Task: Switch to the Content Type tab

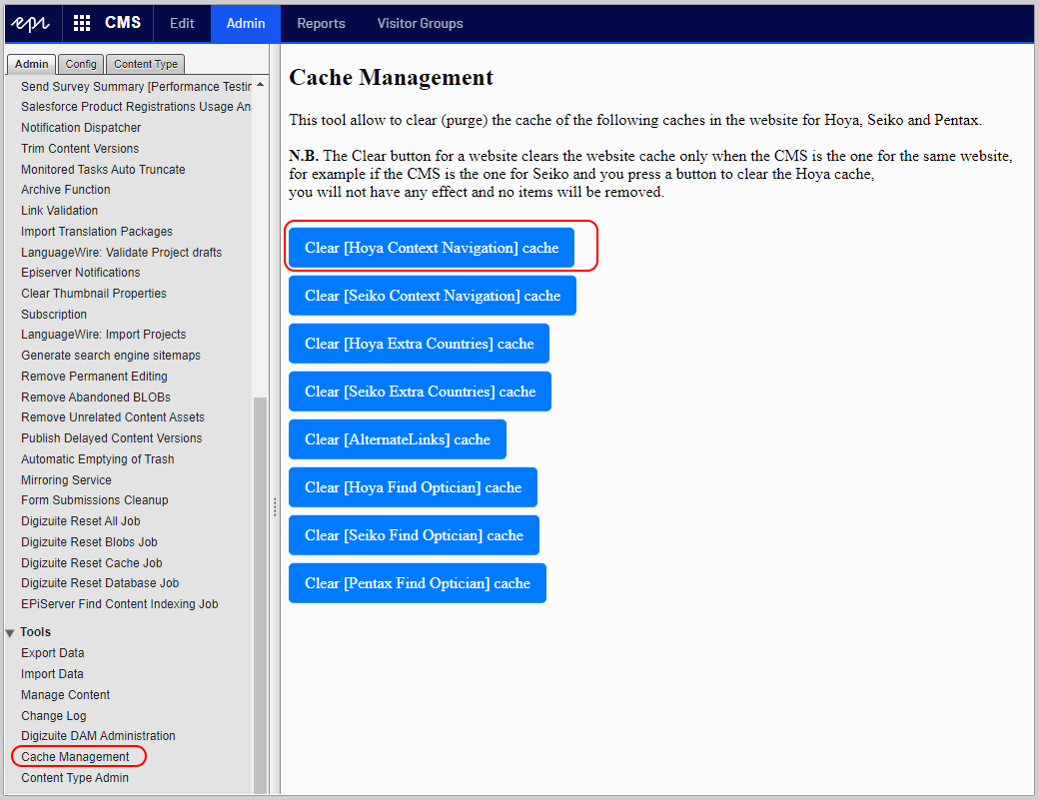Action: click(x=145, y=64)
